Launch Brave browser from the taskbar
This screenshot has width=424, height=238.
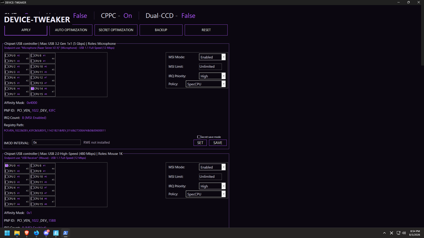click(x=27, y=233)
